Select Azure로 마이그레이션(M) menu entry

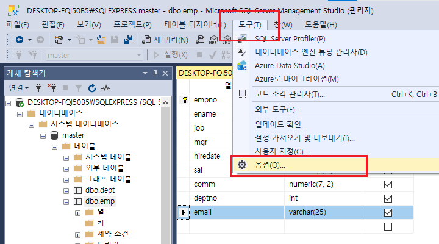297,79
